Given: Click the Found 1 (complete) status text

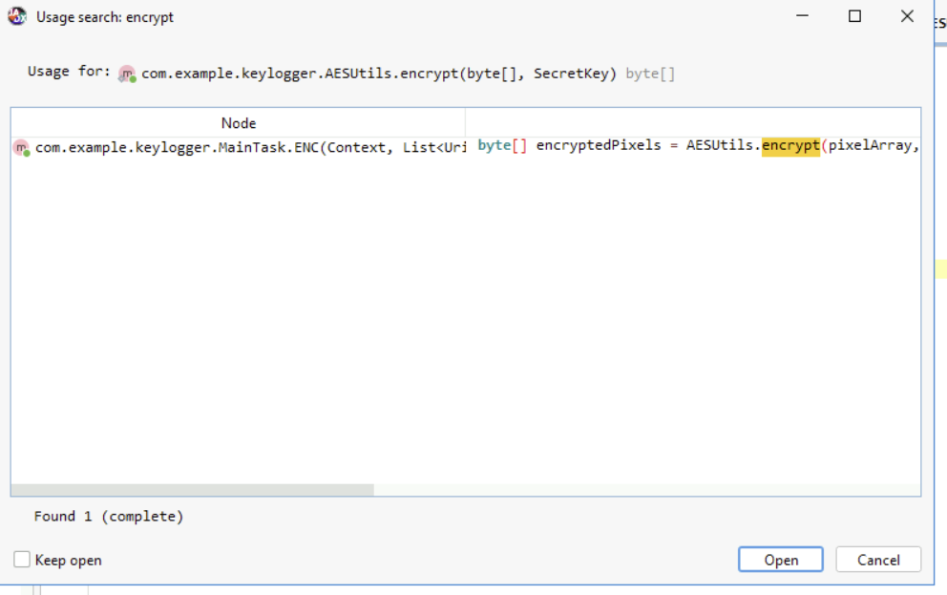Looking at the screenshot, I should (108, 517).
